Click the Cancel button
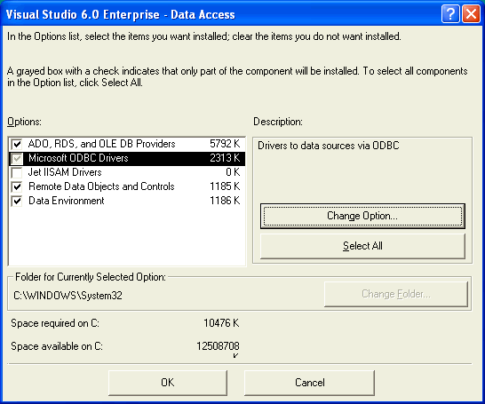This screenshot has height=404, width=485. pos(310,383)
